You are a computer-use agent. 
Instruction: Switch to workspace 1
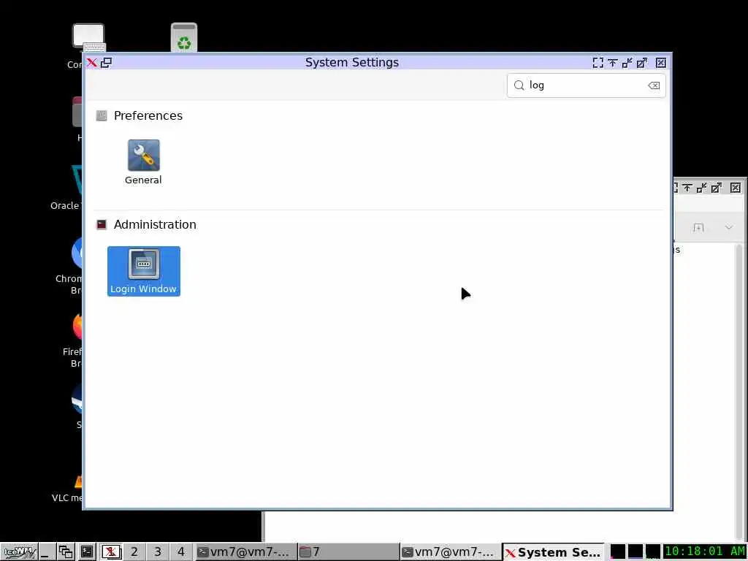(111, 552)
